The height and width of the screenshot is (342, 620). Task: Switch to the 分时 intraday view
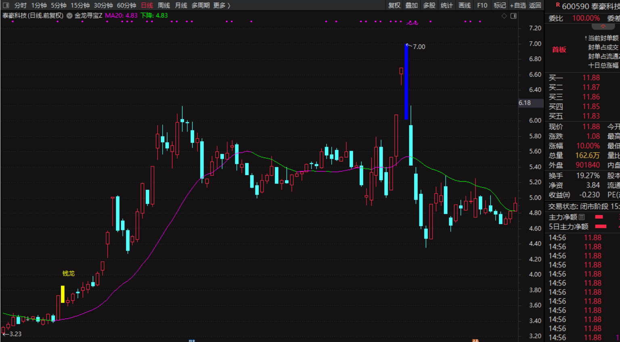(20, 5)
